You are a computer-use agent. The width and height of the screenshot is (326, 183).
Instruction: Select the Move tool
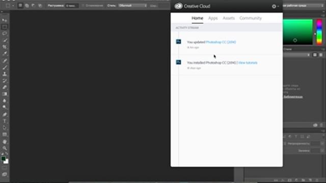[5, 20]
